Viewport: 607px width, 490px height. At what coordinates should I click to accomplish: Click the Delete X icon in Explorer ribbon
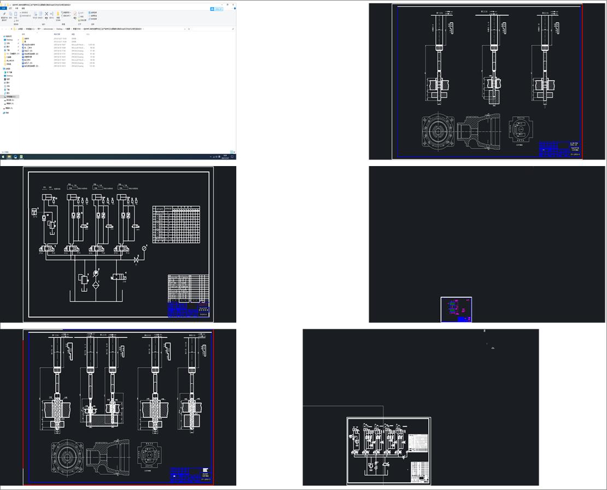tap(46, 14)
